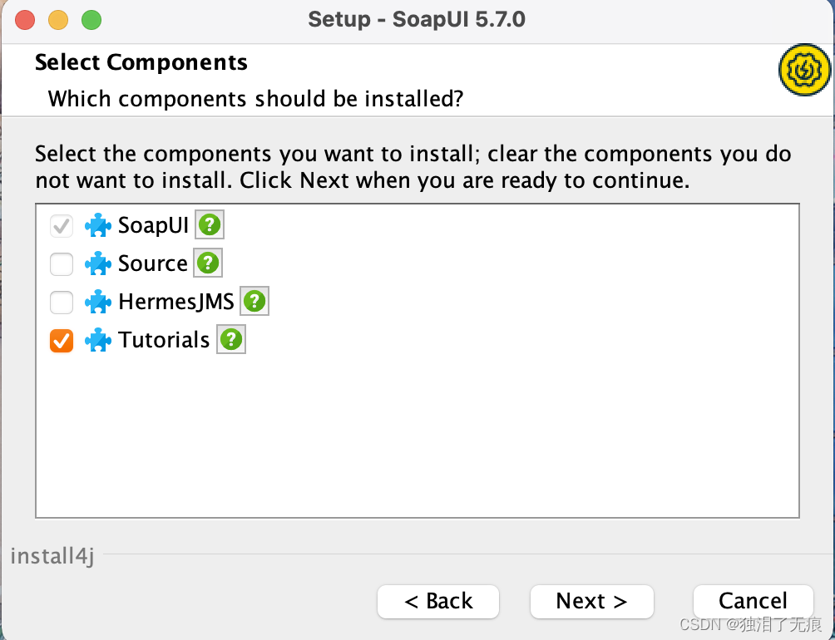Select the Tutorials component label

pos(164,340)
